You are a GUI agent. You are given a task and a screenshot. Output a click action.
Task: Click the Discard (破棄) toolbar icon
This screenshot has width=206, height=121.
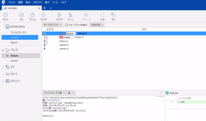102,15
